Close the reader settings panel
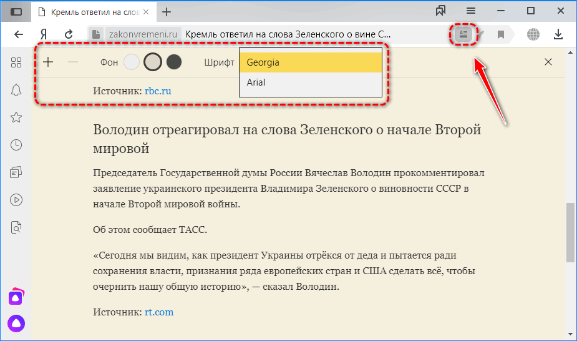 tap(548, 62)
